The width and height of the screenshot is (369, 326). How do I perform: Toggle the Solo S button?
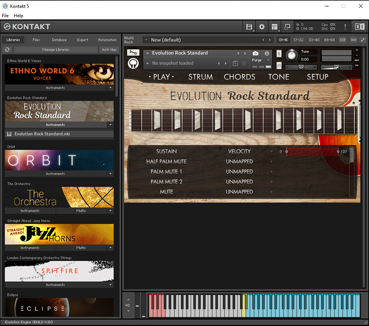tap(279, 53)
